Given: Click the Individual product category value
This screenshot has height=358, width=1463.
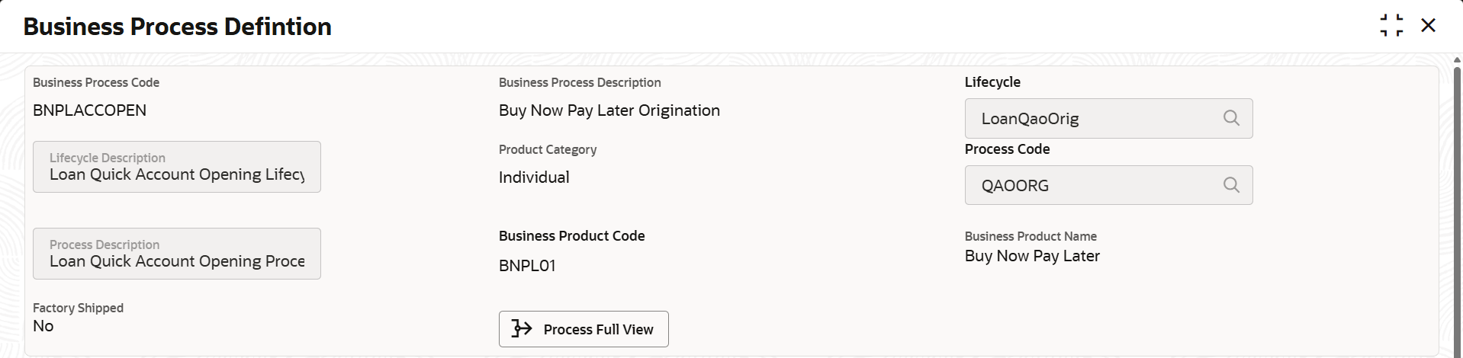Looking at the screenshot, I should coord(534,177).
